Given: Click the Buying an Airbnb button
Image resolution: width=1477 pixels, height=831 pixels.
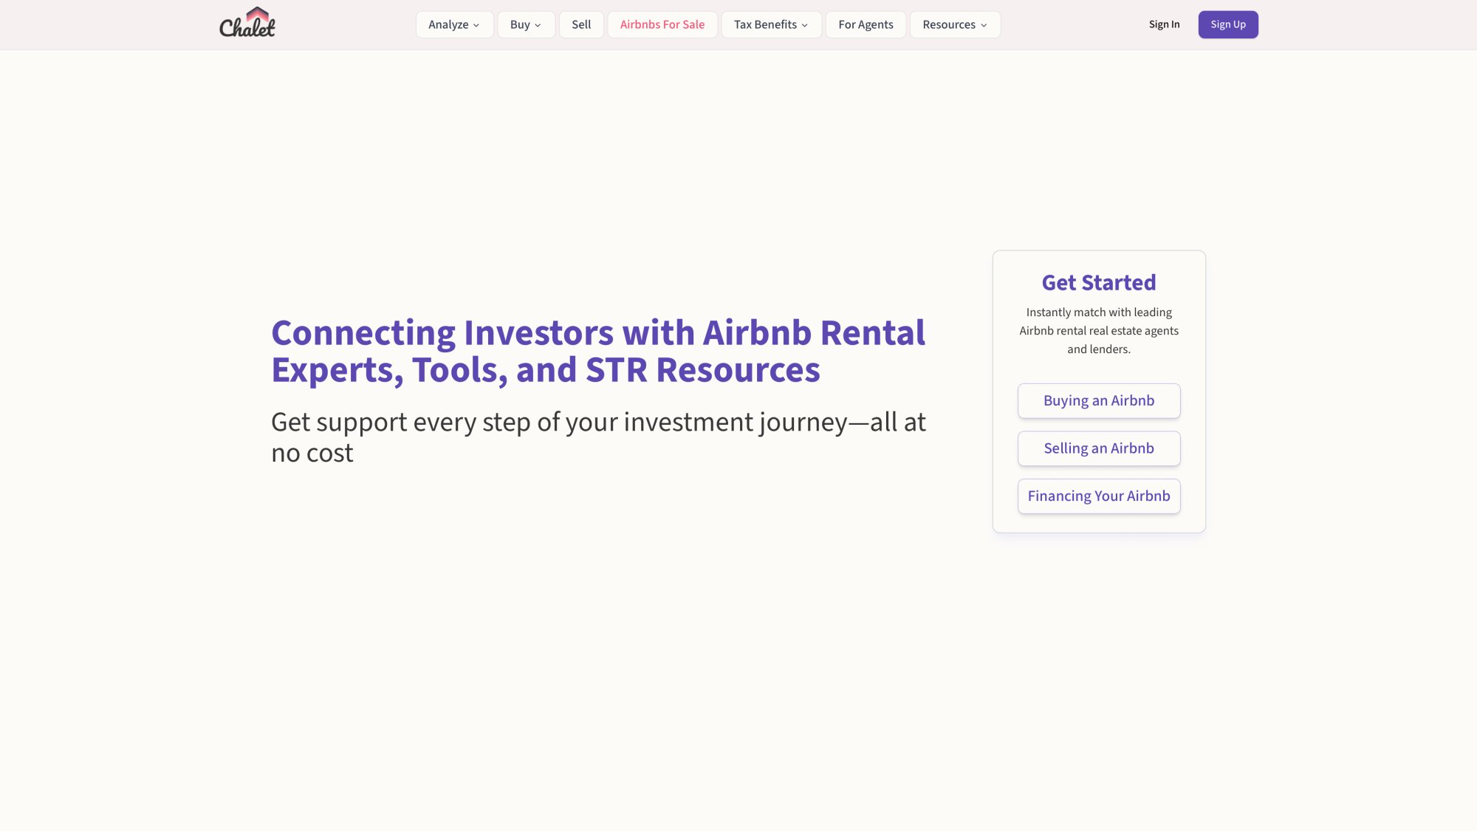Looking at the screenshot, I should pyautogui.click(x=1098, y=400).
